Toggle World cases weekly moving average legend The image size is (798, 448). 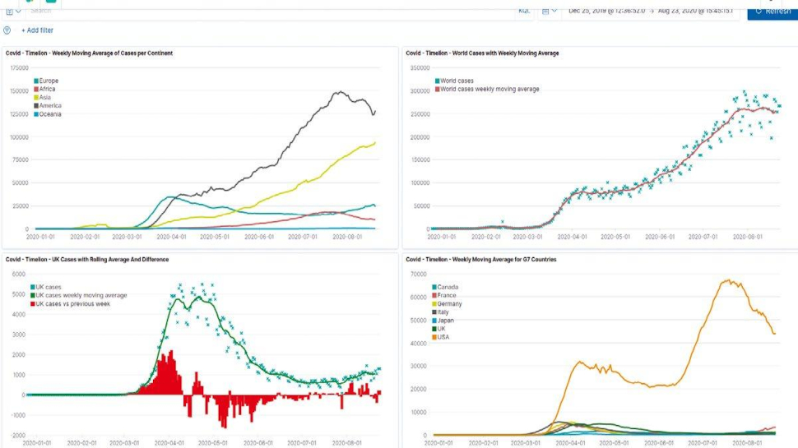pos(487,89)
